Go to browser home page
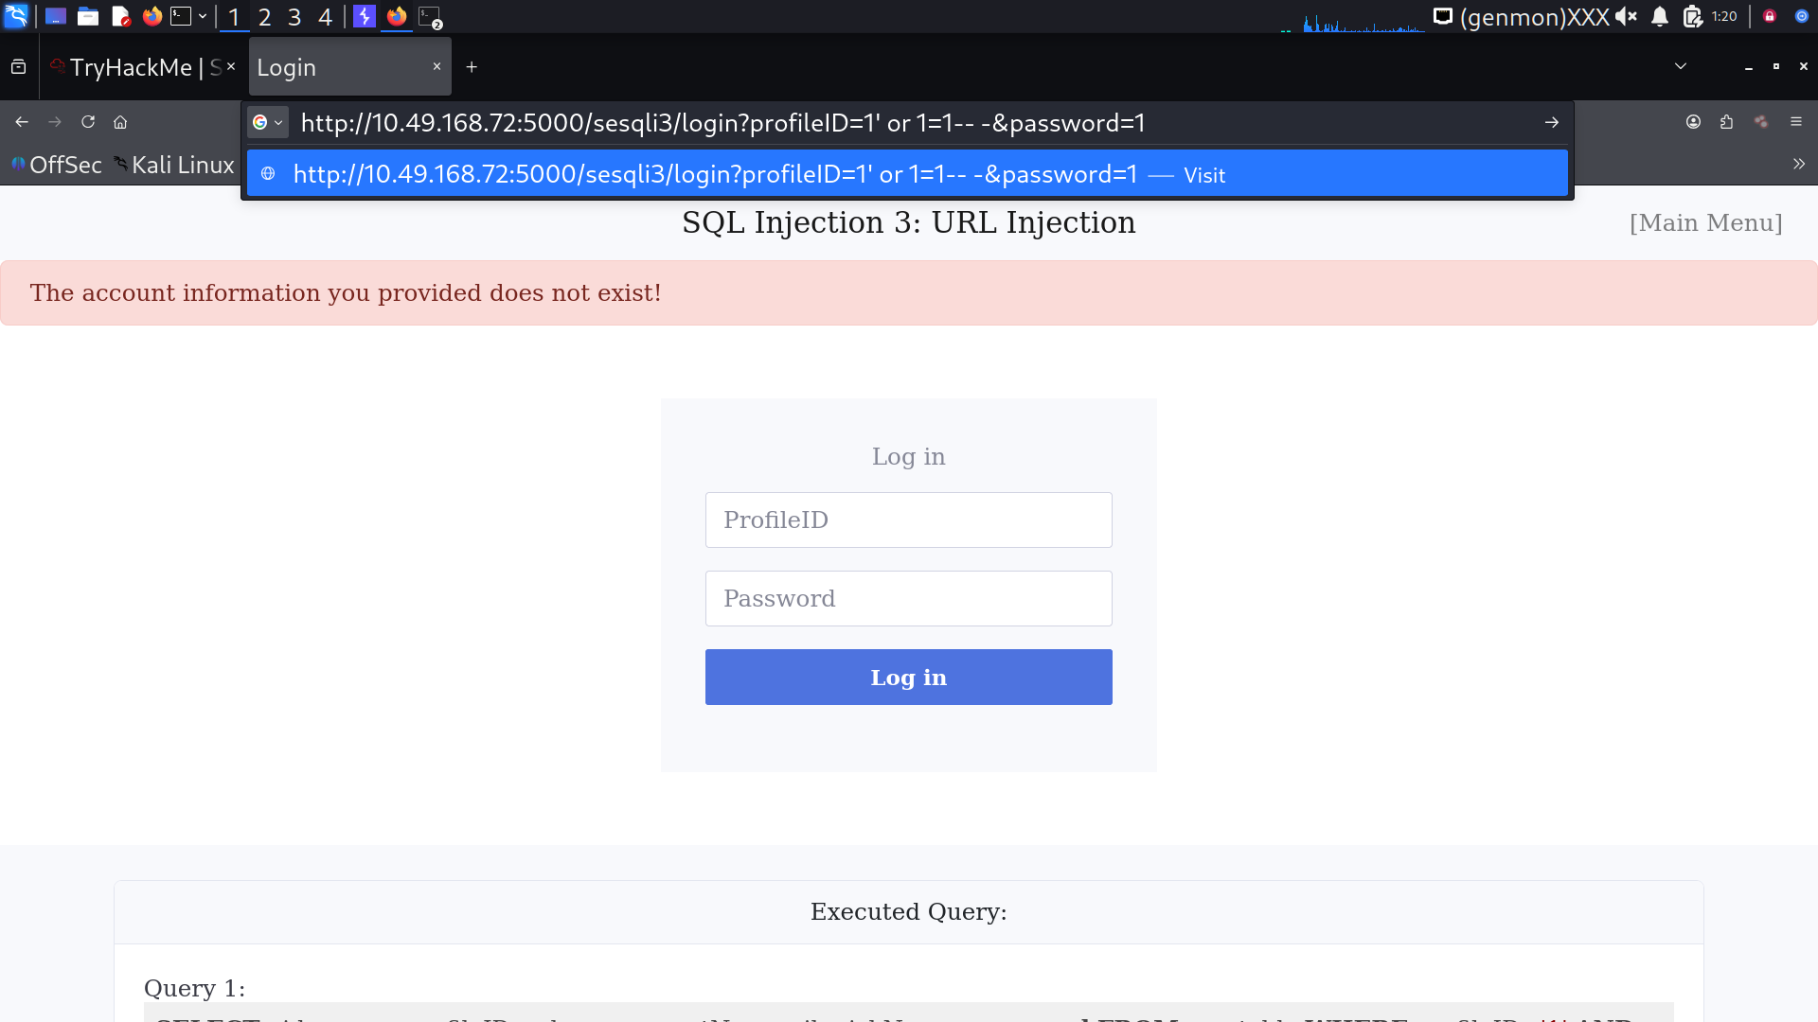This screenshot has width=1818, height=1022. click(120, 122)
